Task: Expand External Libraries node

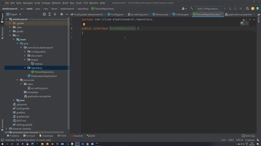Action: pos(7,129)
